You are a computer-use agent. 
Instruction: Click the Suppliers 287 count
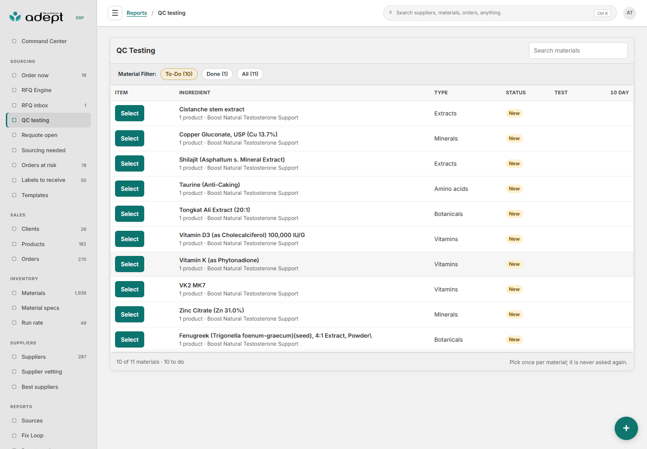tap(82, 357)
